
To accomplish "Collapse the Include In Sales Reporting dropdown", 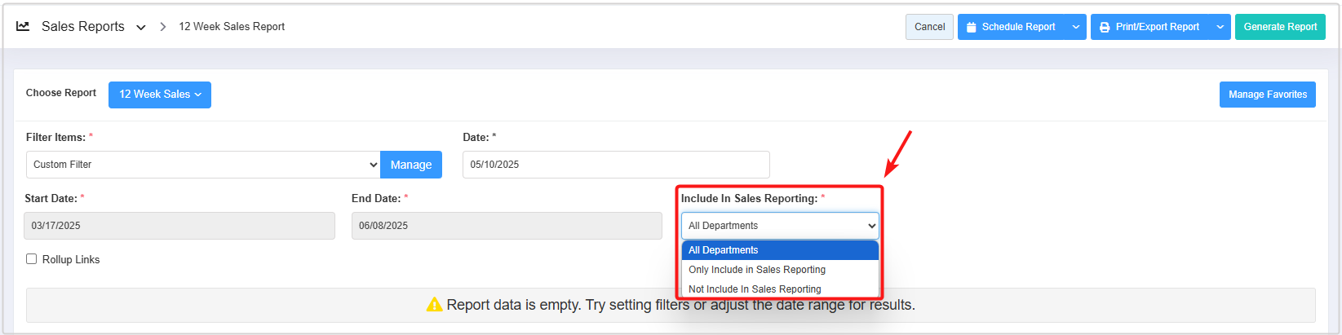I will pyautogui.click(x=780, y=226).
